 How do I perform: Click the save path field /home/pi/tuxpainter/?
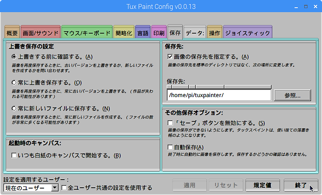click(x=219, y=95)
